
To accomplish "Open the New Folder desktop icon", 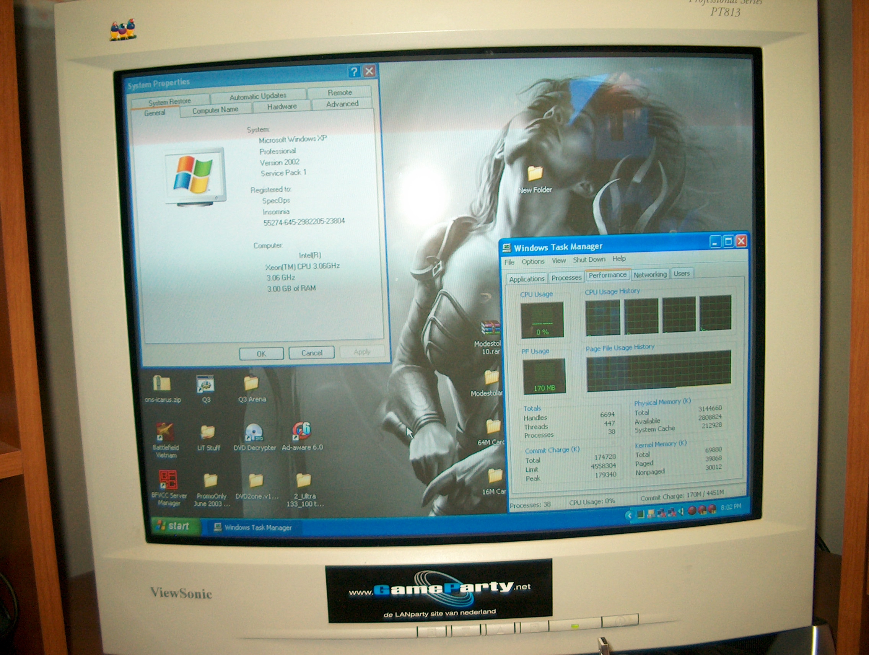I will click(535, 174).
